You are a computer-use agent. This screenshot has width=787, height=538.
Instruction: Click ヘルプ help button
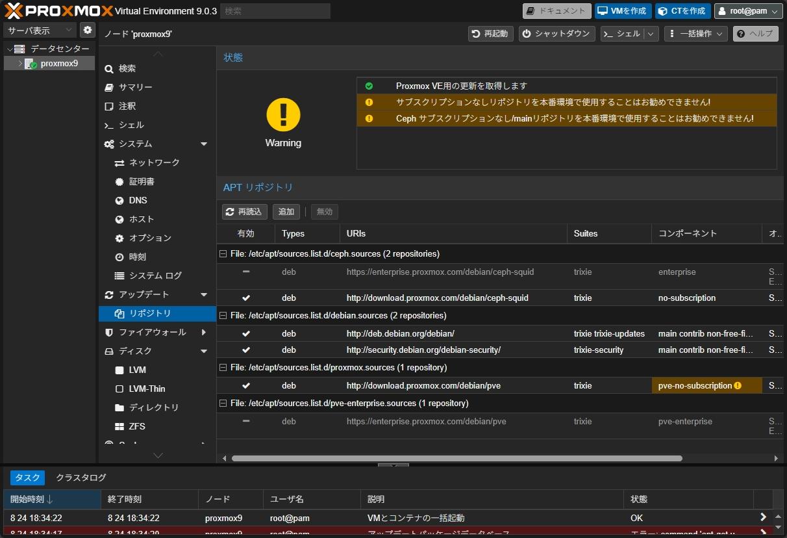click(x=756, y=34)
